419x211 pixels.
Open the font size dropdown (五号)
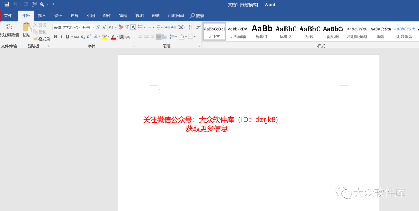pyautogui.click(x=93, y=28)
